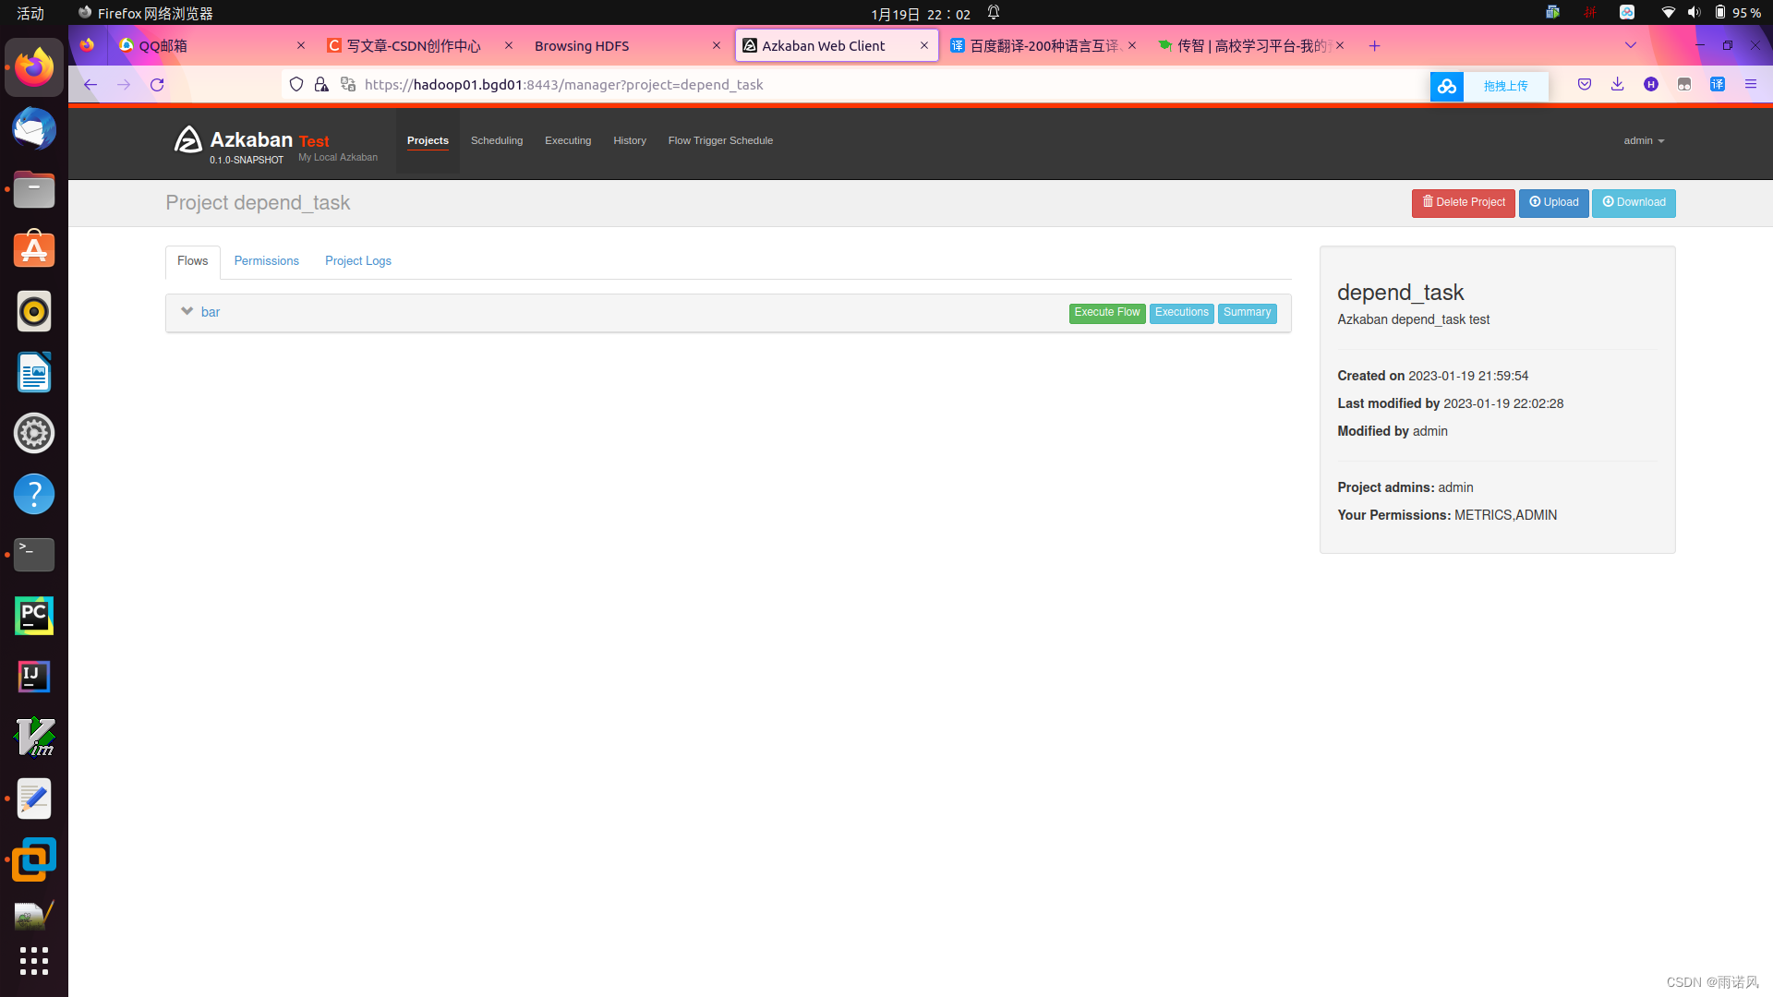Click the Upload project button
The height and width of the screenshot is (997, 1773).
(x=1553, y=203)
